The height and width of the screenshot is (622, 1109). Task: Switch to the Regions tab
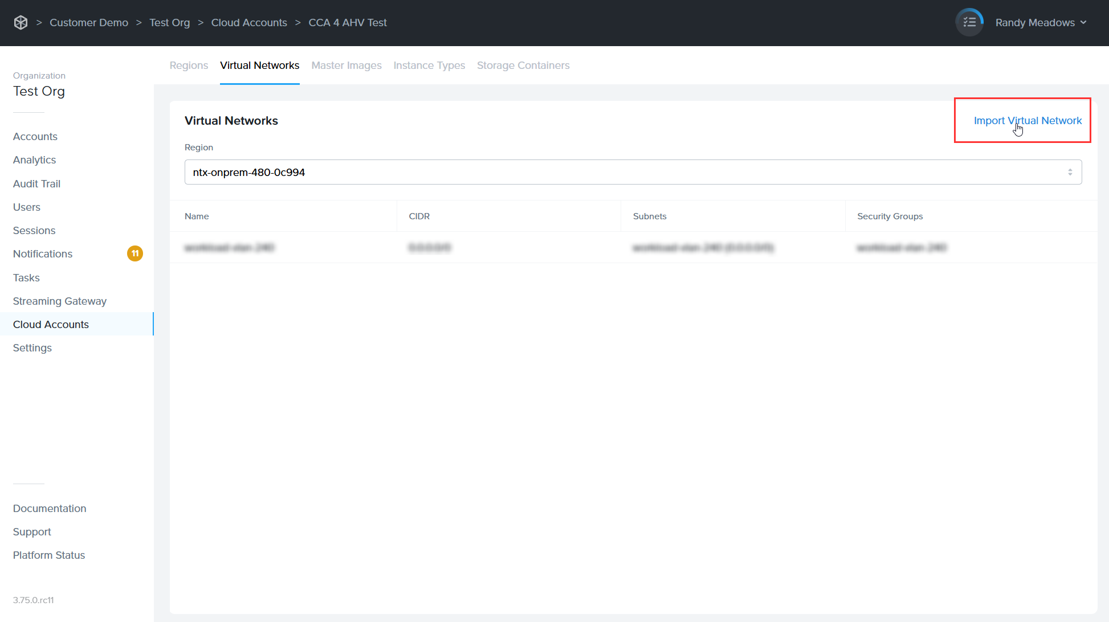click(x=189, y=66)
